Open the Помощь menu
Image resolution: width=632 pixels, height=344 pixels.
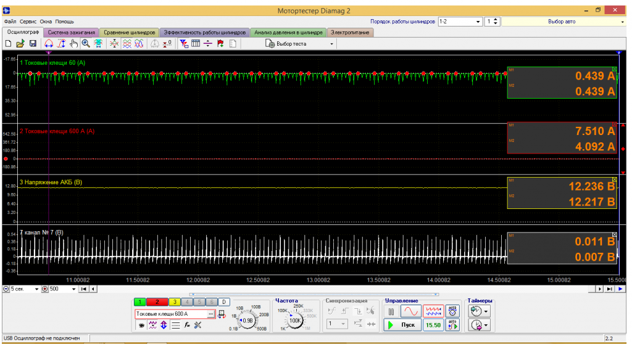click(x=64, y=22)
